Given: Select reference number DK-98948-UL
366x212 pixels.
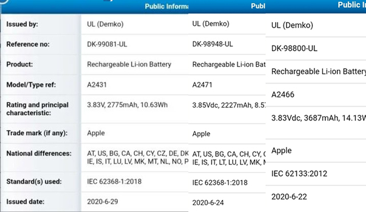Looking at the screenshot, I should tap(212, 44).
